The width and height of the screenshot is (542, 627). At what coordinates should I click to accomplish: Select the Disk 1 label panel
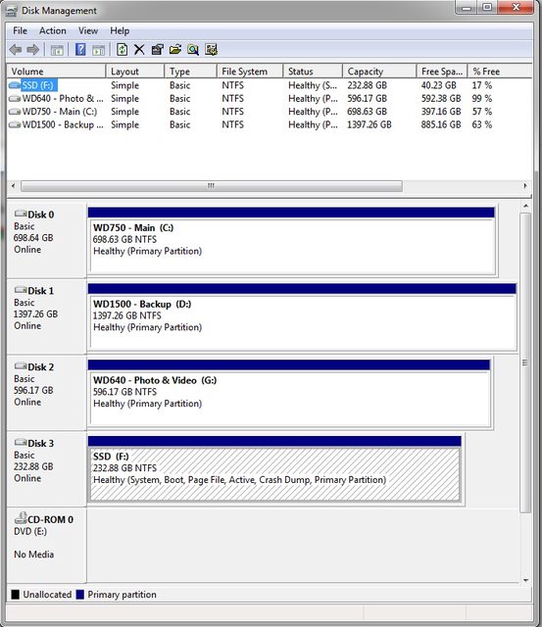(46, 316)
